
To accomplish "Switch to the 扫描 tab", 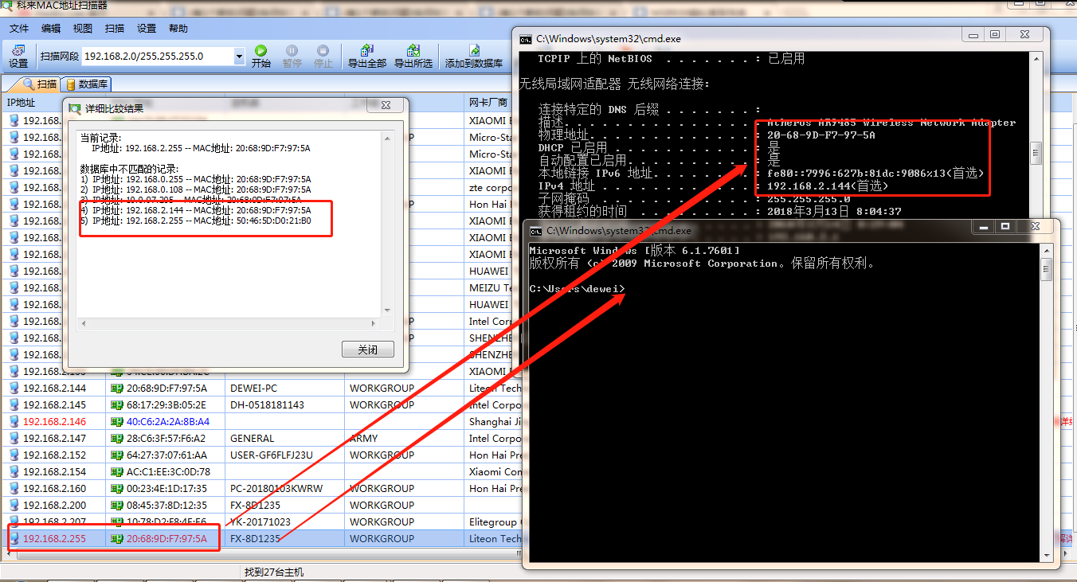I will pos(40,84).
